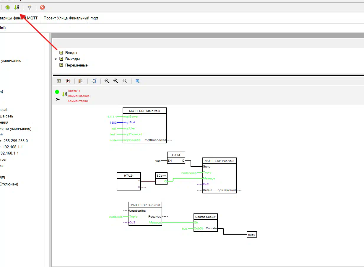The image size is (364, 267).
Task: Click the black arrow under green circle
Action: pyautogui.click(x=58, y=99)
